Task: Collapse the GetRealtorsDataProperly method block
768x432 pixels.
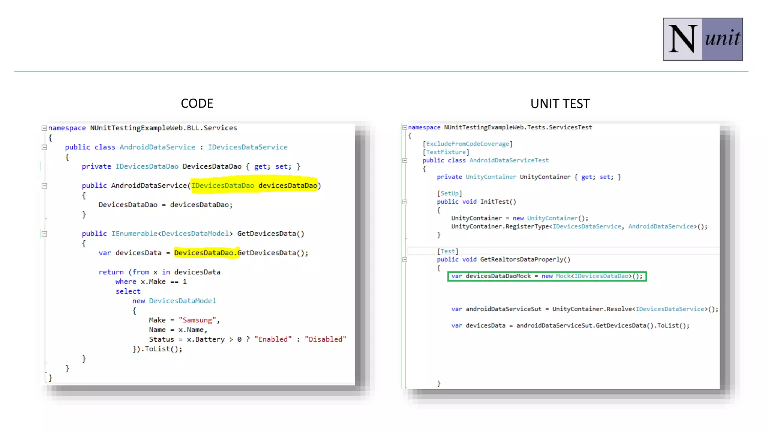Action: pos(405,259)
